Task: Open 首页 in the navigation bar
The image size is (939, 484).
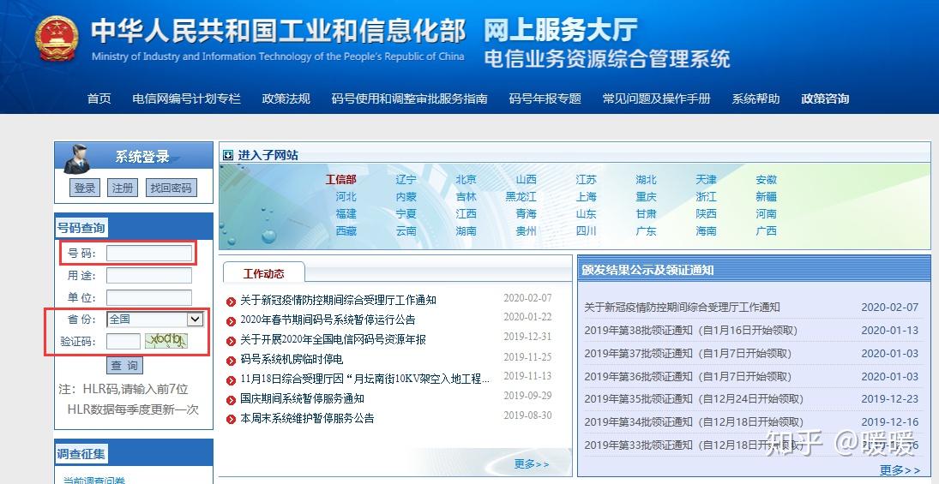Action: (99, 99)
